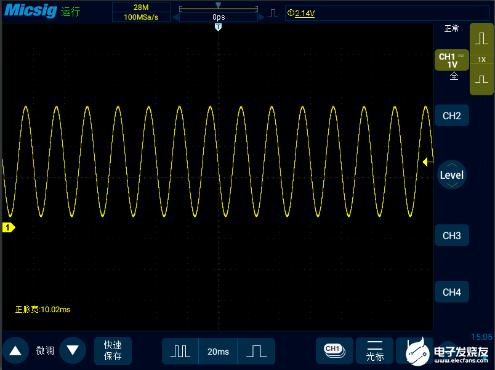Decrease timebase with single-pulse icon
This screenshot has width=495, height=370.
[256, 351]
